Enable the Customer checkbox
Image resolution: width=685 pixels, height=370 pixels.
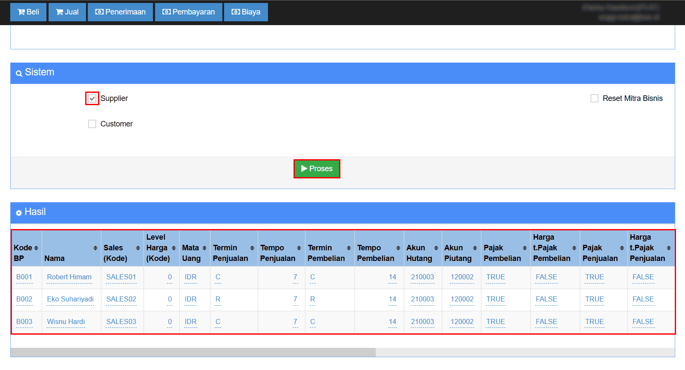tap(92, 124)
